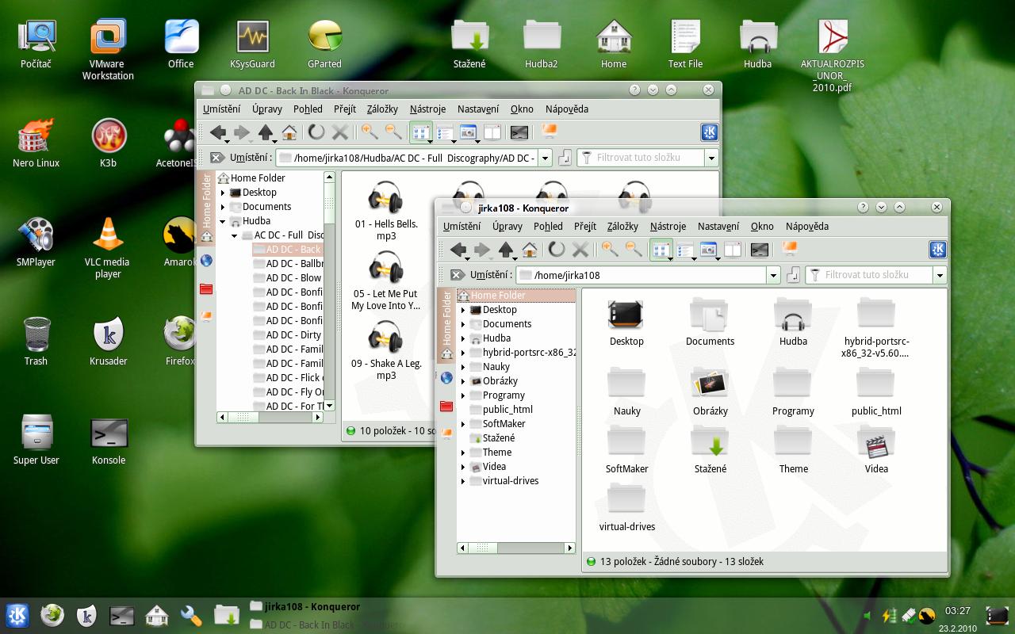Toggle Home Folder sidebar tab in AD DC window

click(x=206, y=208)
